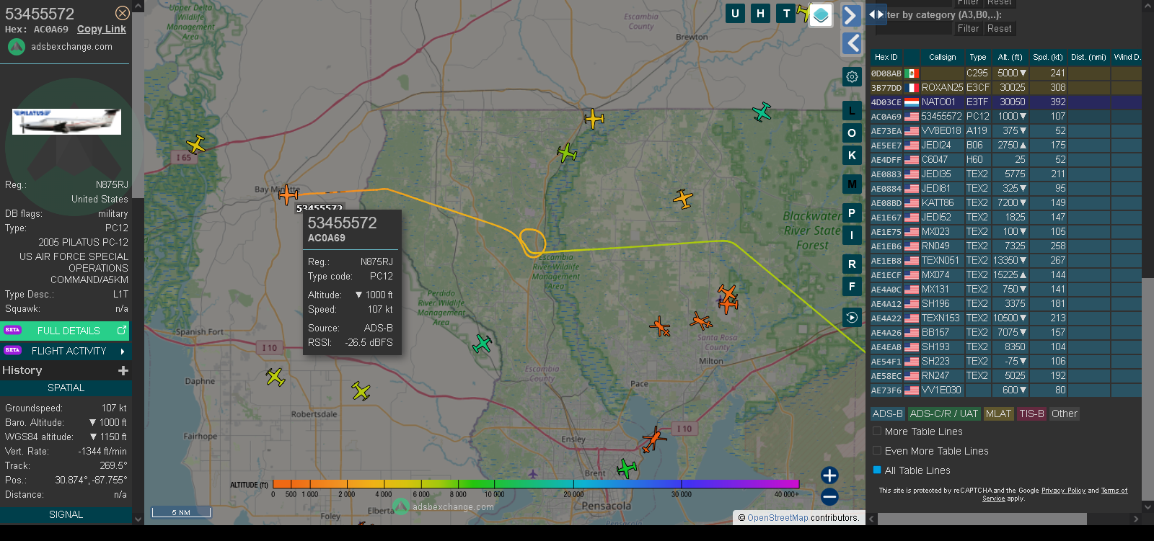The image size is (1154, 541).
Task: Open map settings gear icon
Action: (852, 76)
